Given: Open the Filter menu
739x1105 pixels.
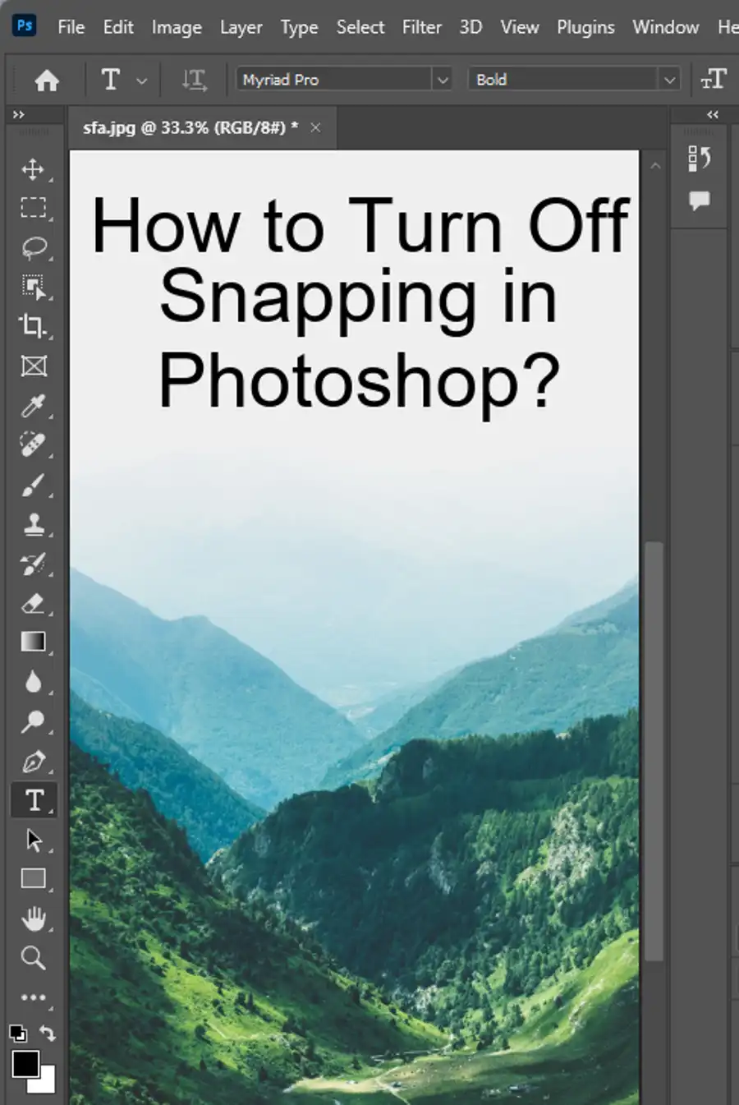Looking at the screenshot, I should pyautogui.click(x=421, y=27).
